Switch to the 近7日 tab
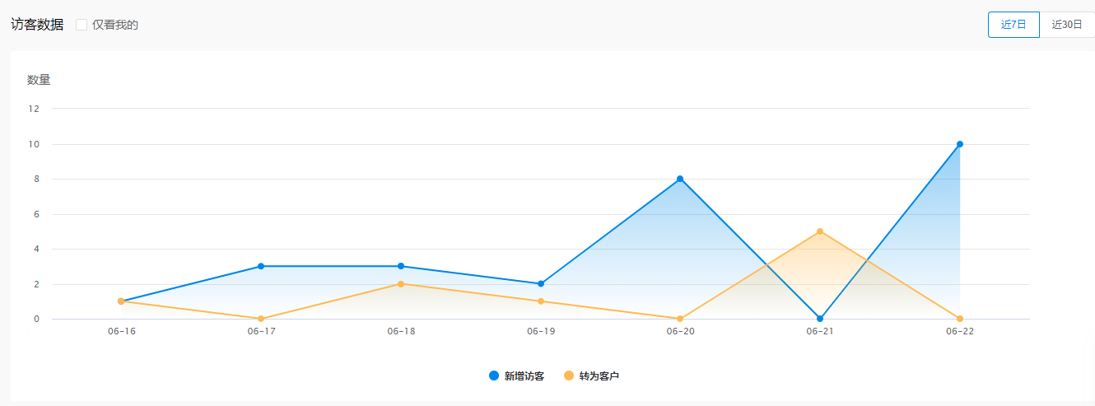1095x406 pixels. [1013, 25]
